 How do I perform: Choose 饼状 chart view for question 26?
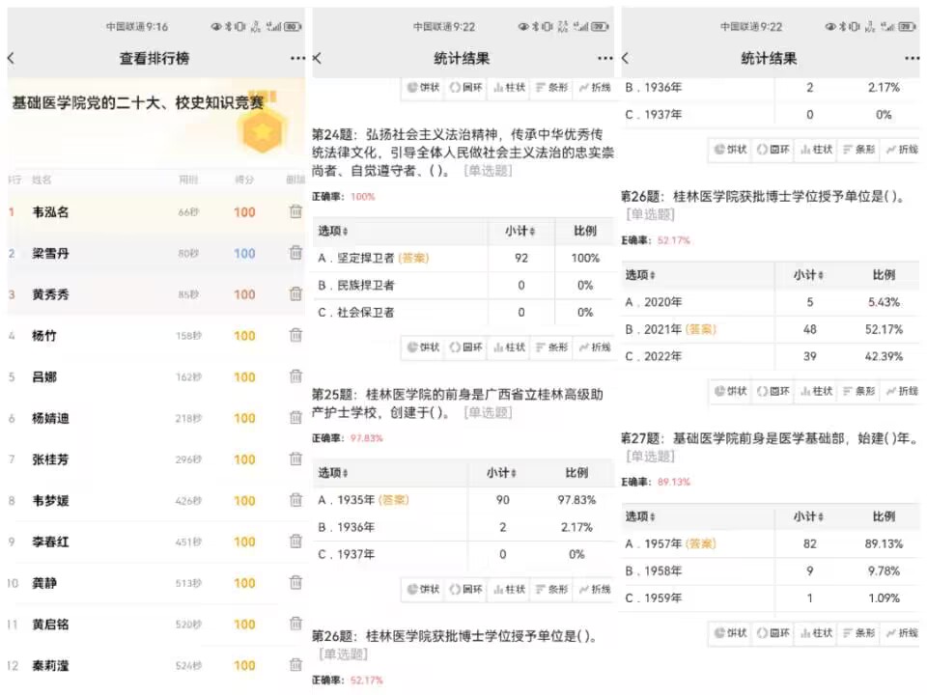(731, 391)
